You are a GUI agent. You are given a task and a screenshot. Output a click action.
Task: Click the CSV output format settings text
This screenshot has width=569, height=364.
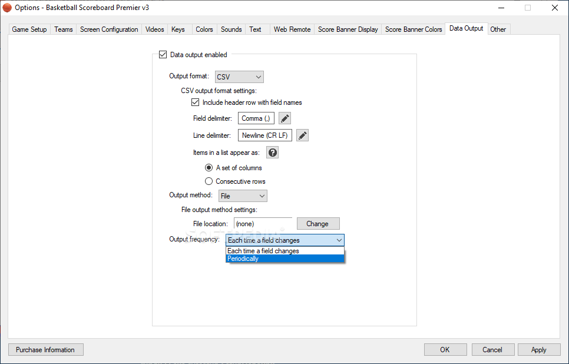[219, 91]
